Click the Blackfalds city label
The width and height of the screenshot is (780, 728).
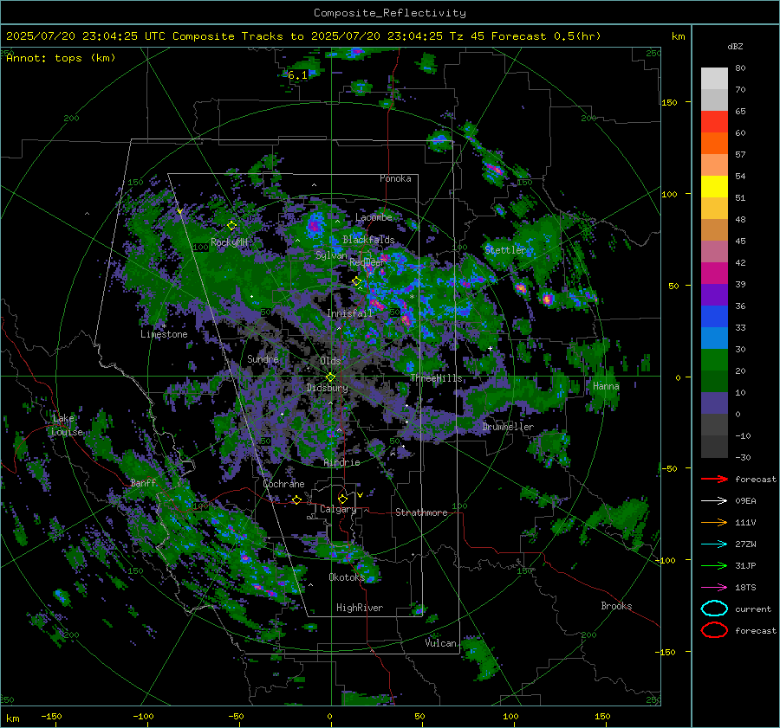[368, 240]
